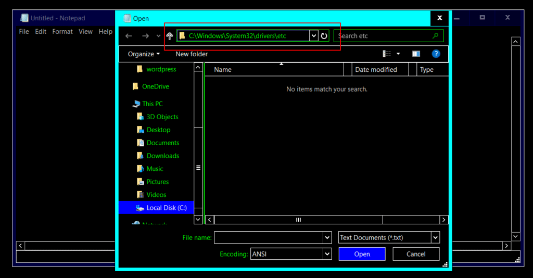Screen dimensions: 533x278
Task: Open Notepad's Help menu
Action: [x=105, y=32]
